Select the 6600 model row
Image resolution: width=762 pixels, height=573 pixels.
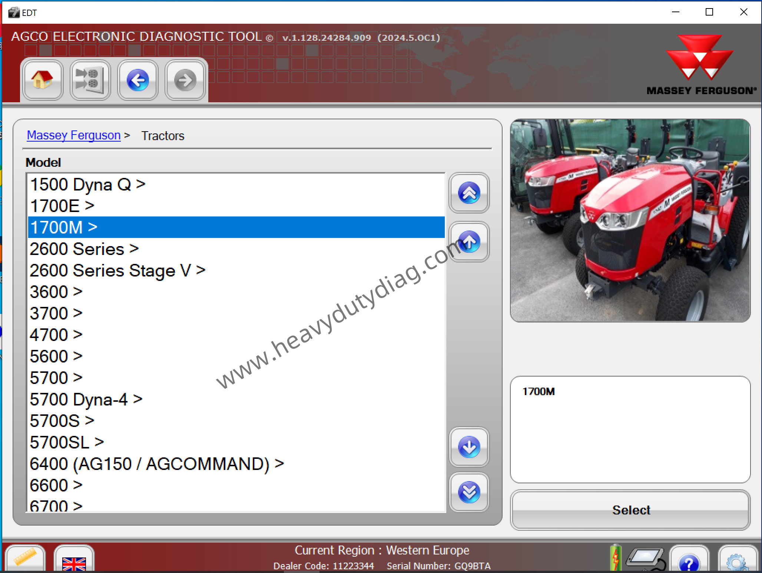[236, 485]
